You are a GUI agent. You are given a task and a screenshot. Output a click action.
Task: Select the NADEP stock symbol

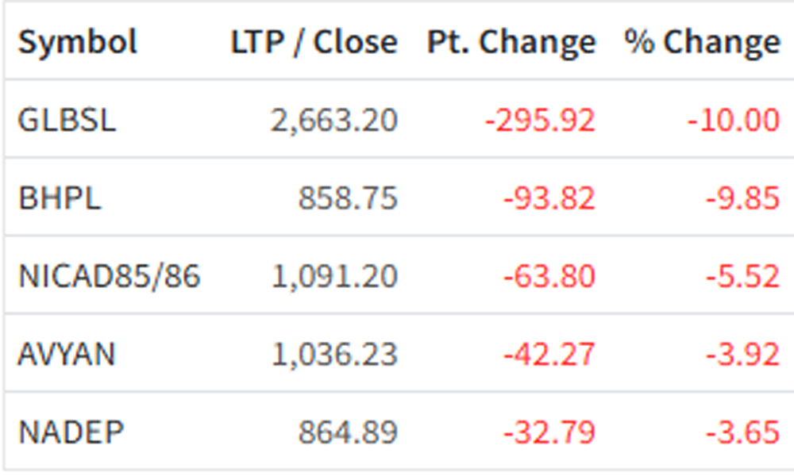[x=71, y=432]
